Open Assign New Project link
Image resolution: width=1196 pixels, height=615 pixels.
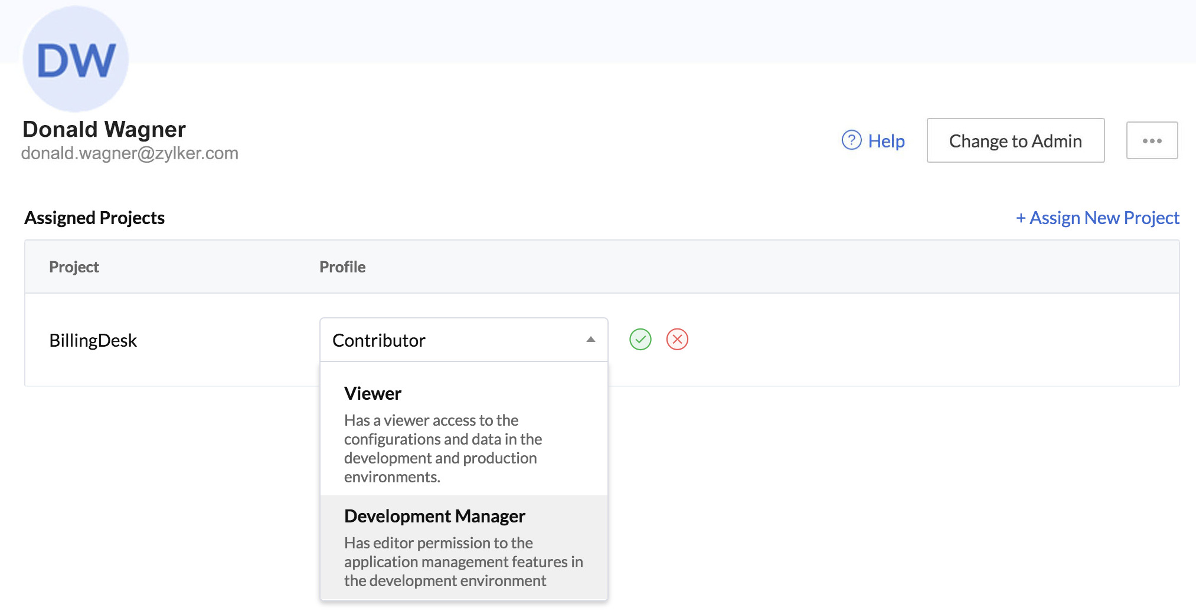[1097, 218]
